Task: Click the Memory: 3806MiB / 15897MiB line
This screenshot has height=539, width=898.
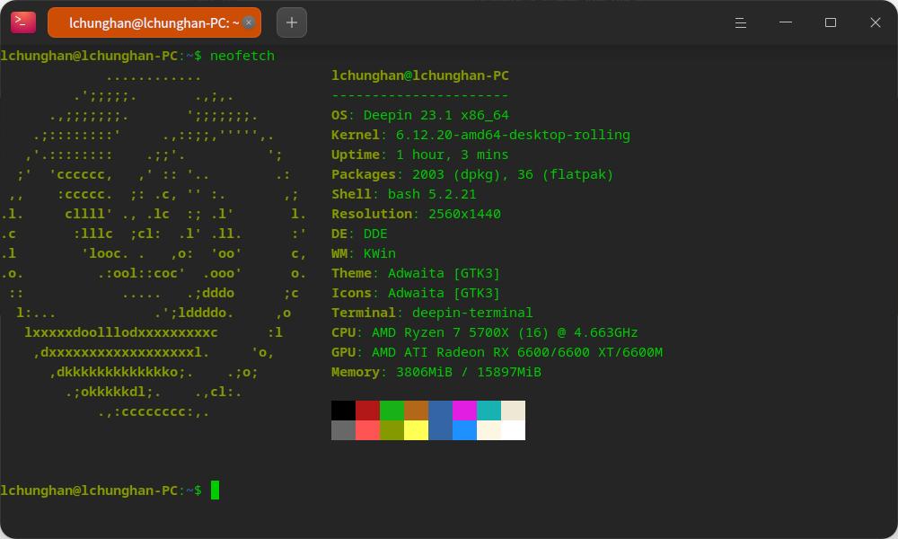Action: (x=436, y=372)
